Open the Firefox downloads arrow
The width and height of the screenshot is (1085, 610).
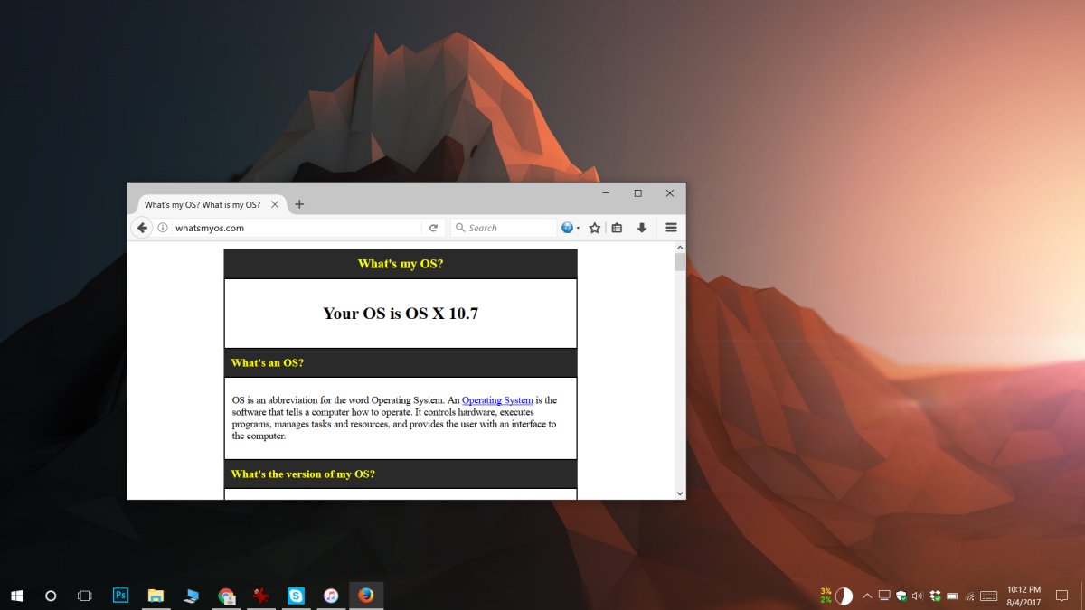[x=642, y=228]
